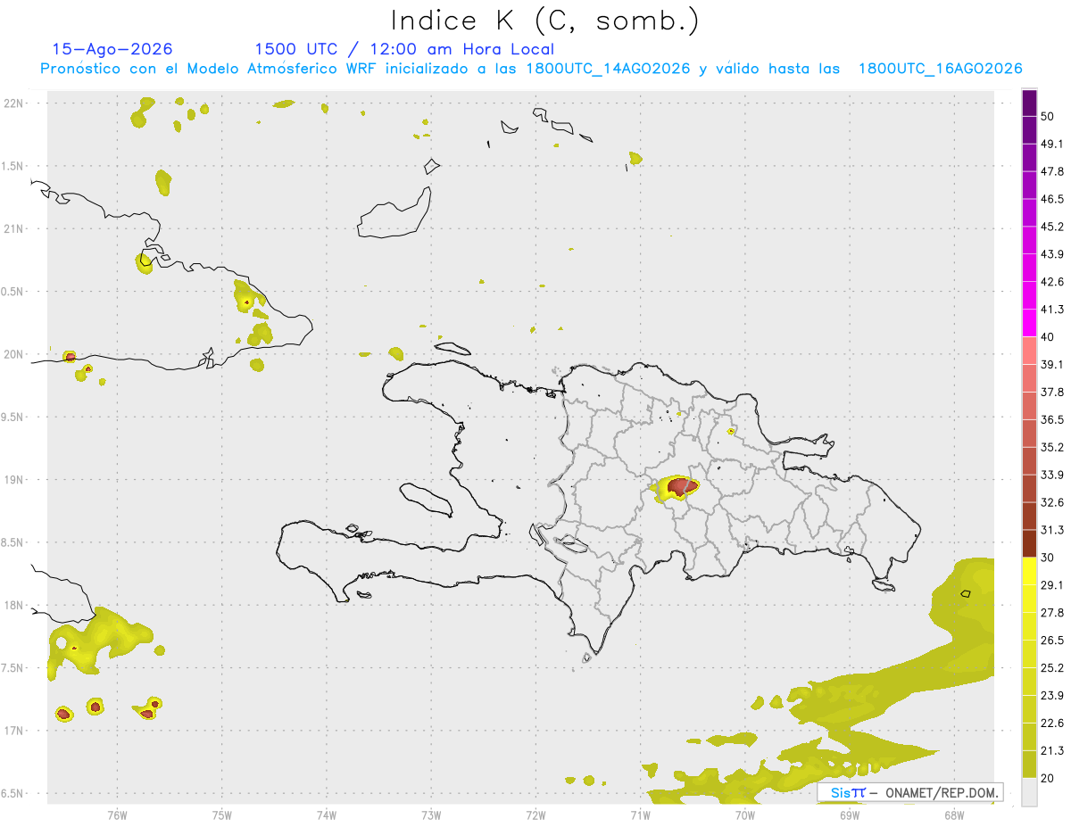Click the red K-index maximum over central Dominican Republic
This screenshot has height=827, width=1071.
tap(683, 486)
